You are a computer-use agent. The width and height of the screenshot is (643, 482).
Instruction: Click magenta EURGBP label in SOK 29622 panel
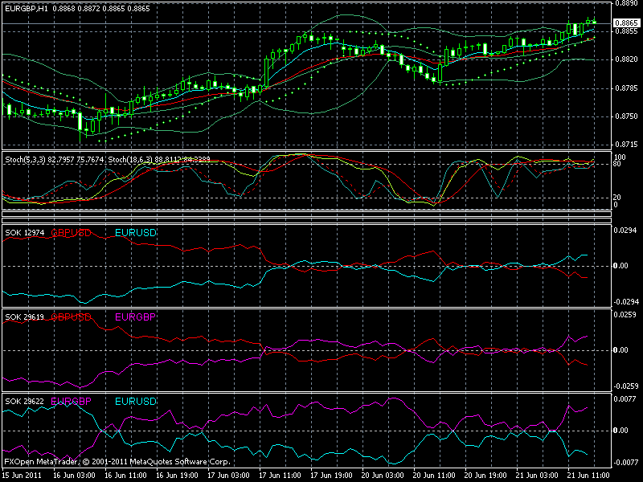tap(71, 401)
